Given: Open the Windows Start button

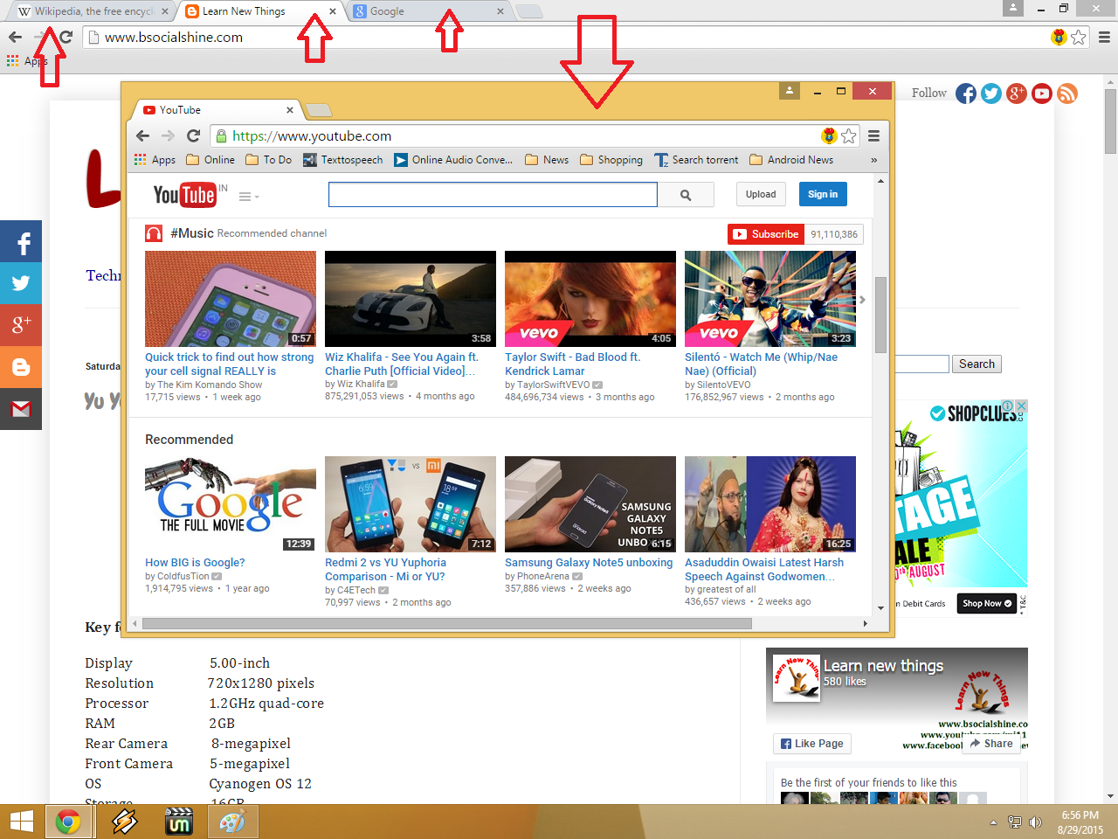Looking at the screenshot, I should (x=21, y=822).
